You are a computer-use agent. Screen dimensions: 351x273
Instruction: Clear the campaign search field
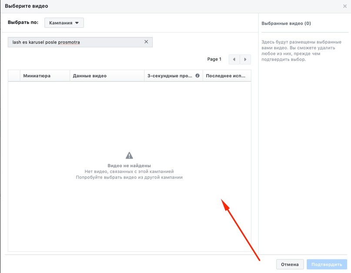146,42
